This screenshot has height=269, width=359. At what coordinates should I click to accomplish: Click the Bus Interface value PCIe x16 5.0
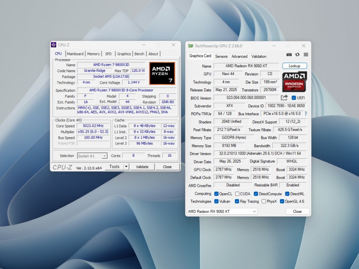tap(282, 114)
